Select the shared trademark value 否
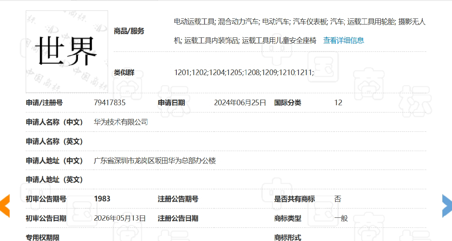This screenshot has width=452, height=241. point(338,199)
